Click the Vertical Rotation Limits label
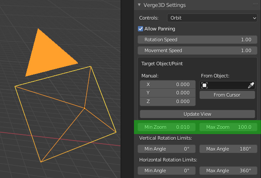The height and width of the screenshot is (178, 261). coord(165,138)
